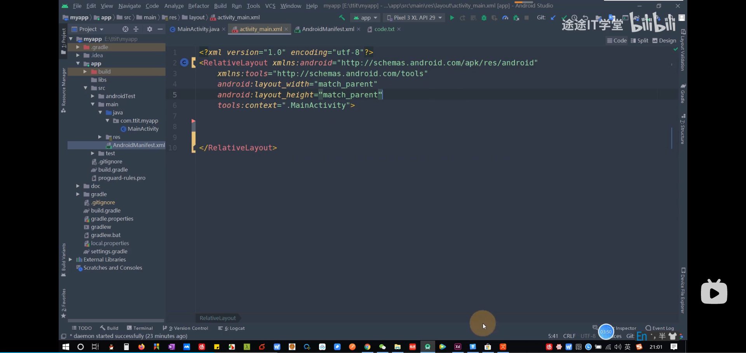Click the Apply Code Changes icon
746x353 pixels.
click(473, 18)
